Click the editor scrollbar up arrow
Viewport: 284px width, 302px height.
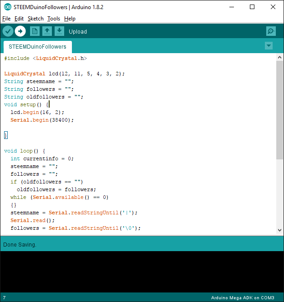[279, 57]
